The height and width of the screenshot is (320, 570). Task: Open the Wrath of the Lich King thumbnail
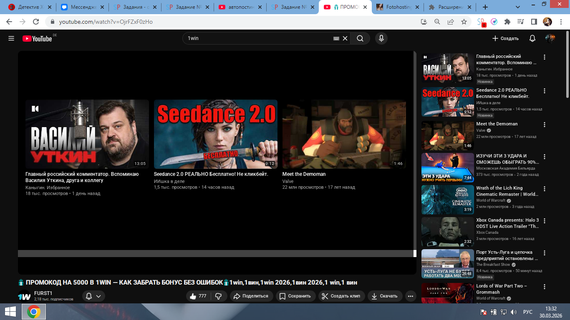click(x=448, y=200)
